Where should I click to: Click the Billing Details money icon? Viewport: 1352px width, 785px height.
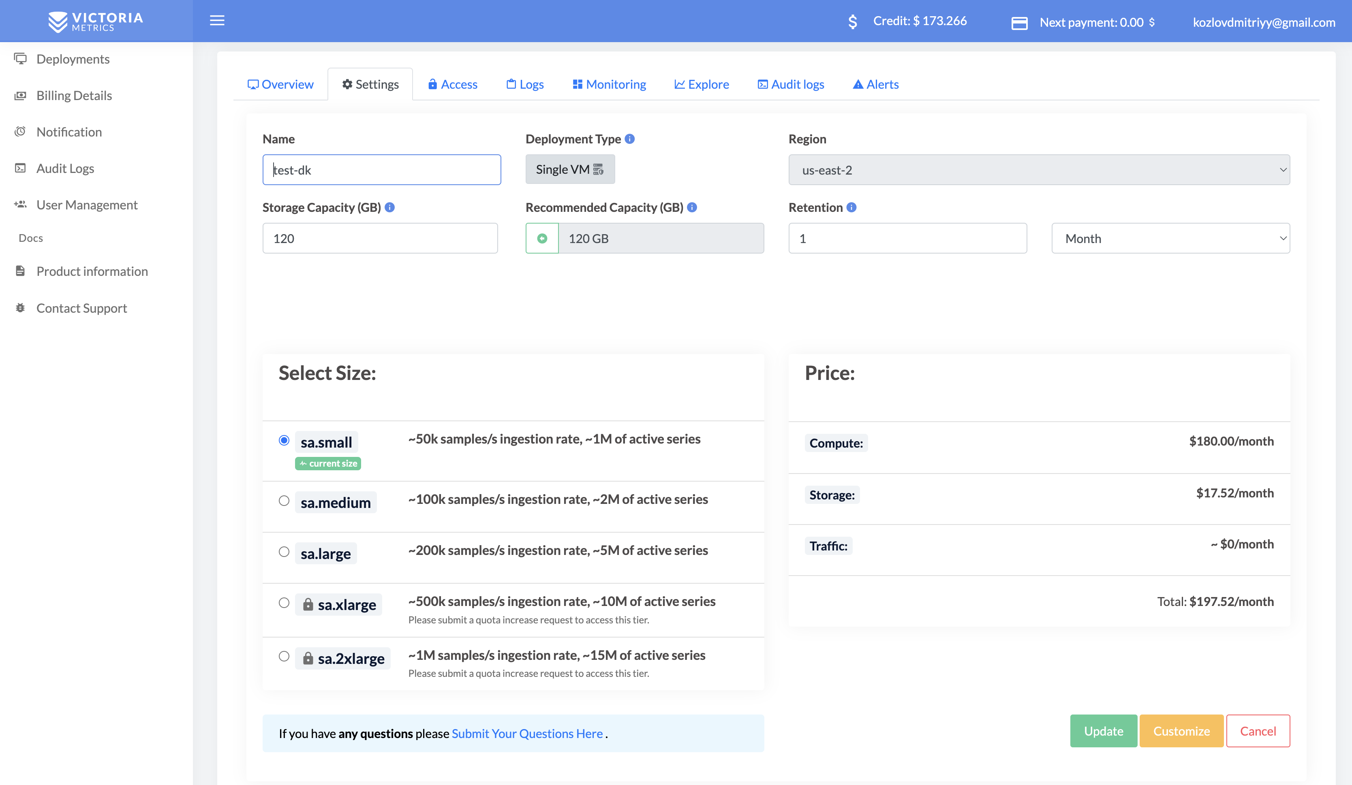coord(20,96)
